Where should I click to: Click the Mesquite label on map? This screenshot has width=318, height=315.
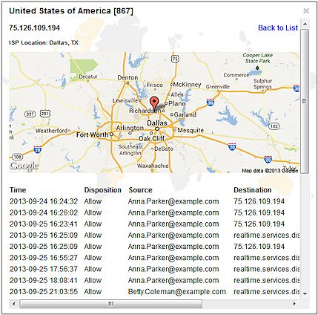tap(191, 130)
